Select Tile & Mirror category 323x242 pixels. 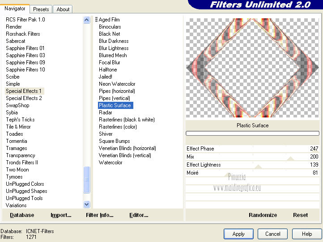pyautogui.click(x=18, y=127)
